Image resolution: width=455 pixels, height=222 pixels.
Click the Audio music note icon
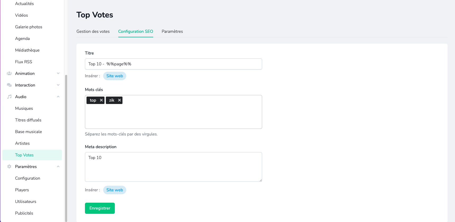click(9, 97)
